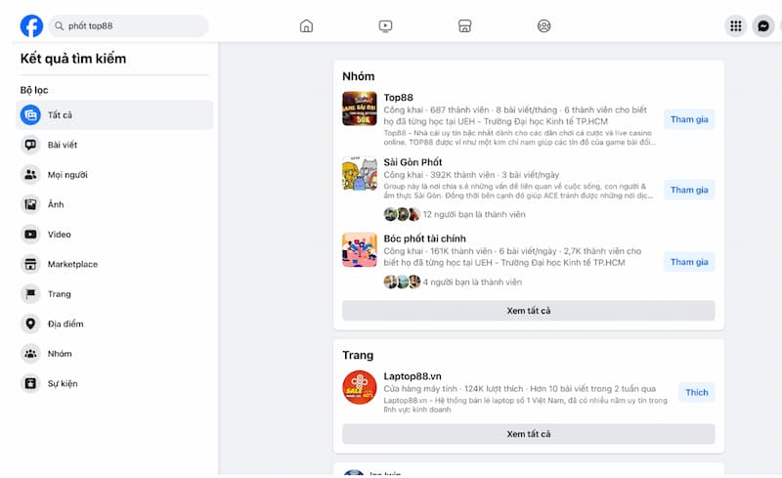Click the 'Nhóm' results section heading
Image resolution: width=782 pixels, height=478 pixels.
pyautogui.click(x=358, y=76)
